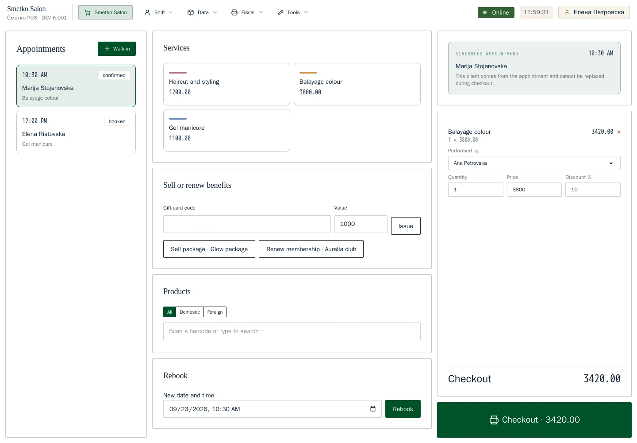Remove Balayage colour from the cart
Viewport: 637px width, 443px height.
click(x=618, y=132)
